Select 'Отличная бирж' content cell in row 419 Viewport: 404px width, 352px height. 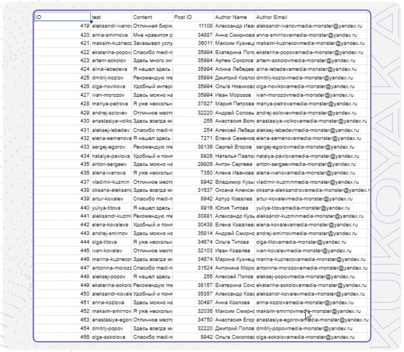click(152, 26)
